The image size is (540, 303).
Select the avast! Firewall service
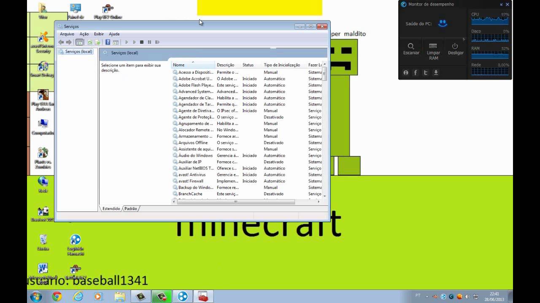[247, 181]
